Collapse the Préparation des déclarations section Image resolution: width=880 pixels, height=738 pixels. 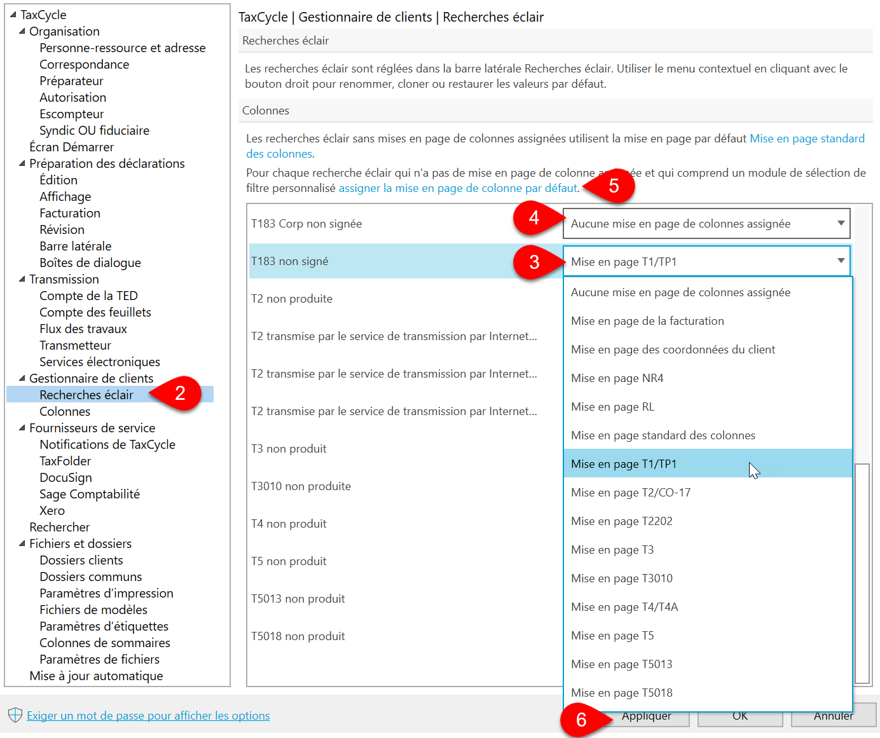click(x=22, y=163)
